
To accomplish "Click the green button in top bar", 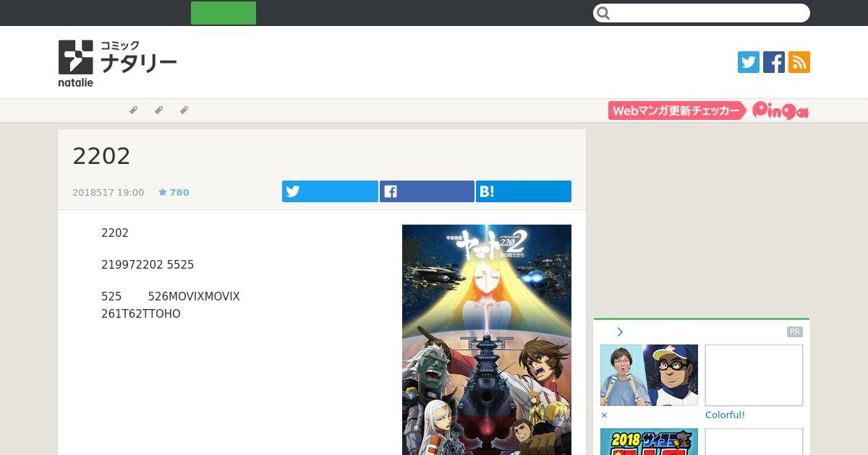I will (x=224, y=13).
